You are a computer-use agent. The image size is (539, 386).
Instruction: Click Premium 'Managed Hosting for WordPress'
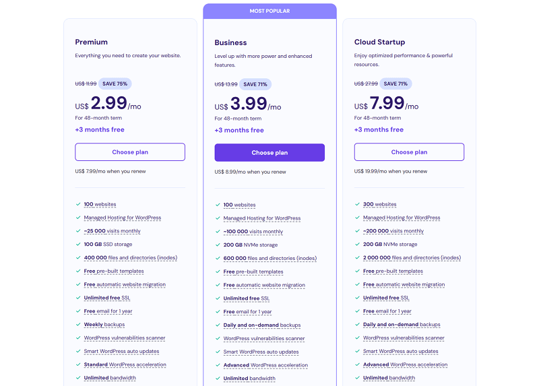pyautogui.click(x=123, y=218)
